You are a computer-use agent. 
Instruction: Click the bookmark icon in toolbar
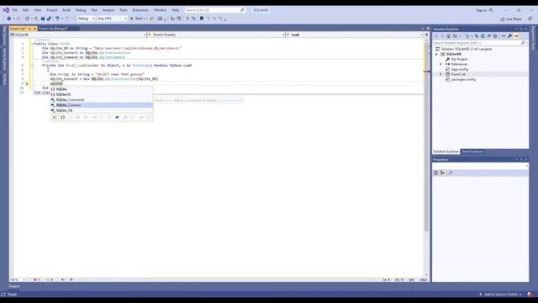[202, 19]
